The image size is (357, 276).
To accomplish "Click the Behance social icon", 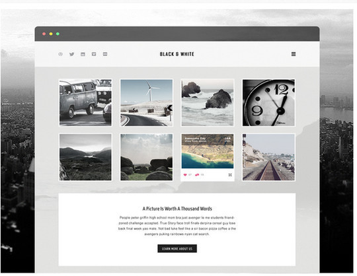I will pyautogui.click(x=83, y=54).
